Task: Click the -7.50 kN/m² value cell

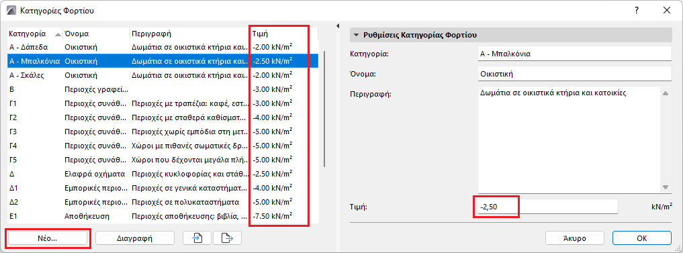Action: [272, 216]
